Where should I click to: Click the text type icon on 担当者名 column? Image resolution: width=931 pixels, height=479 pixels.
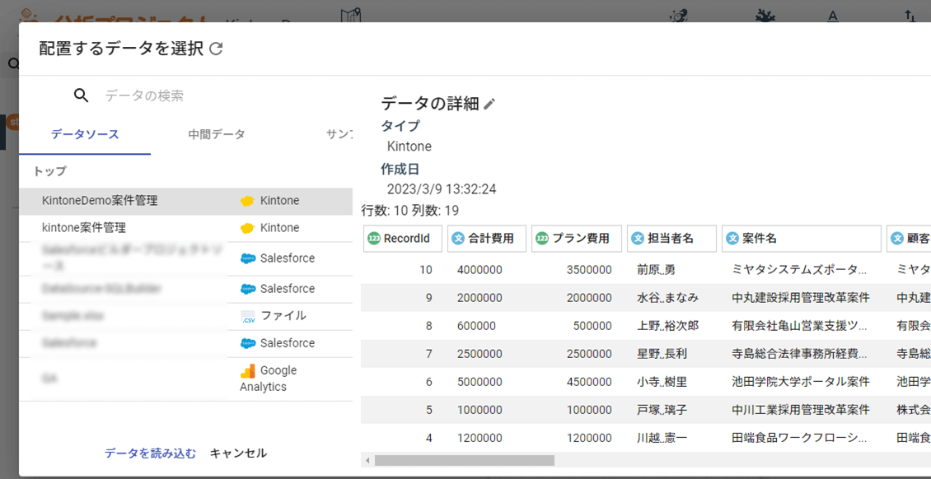(637, 239)
